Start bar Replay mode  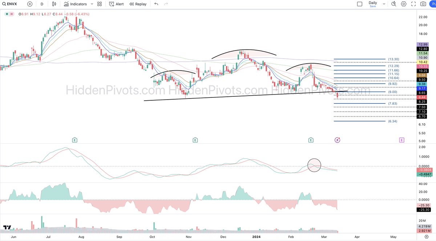tap(139, 4)
